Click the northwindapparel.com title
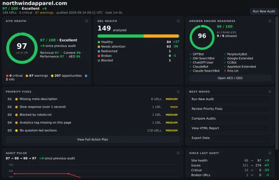The image size is (279, 180). [x=35, y=3]
